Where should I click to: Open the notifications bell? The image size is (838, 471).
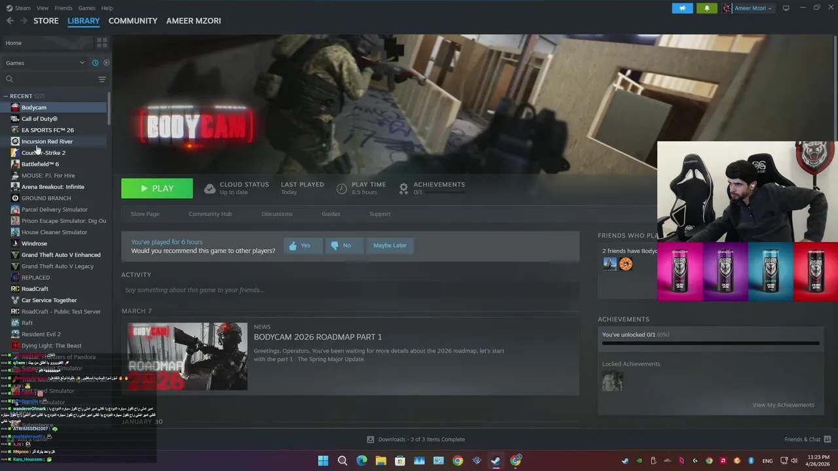pos(707,8)
